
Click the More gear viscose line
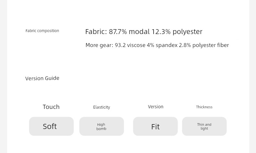click(157, 45)
